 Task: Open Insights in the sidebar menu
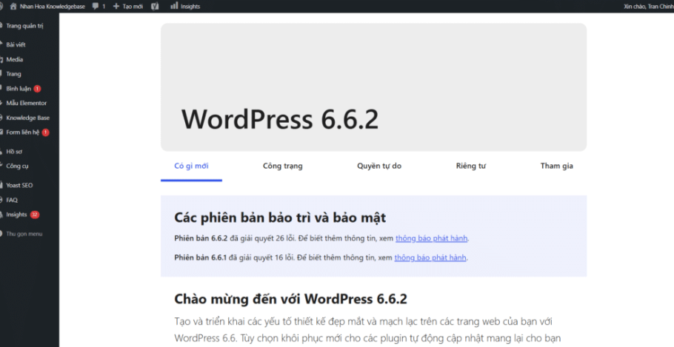(x=16, y=215)
